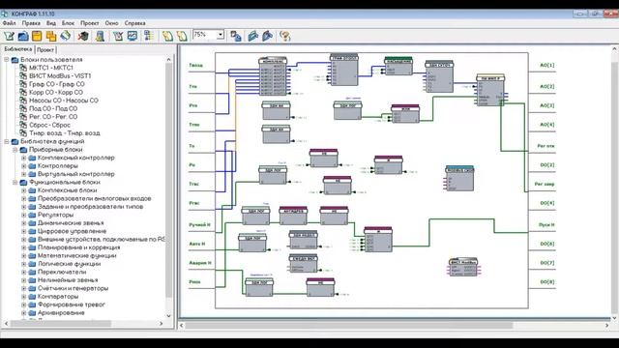Click the question mark help toolbar icon

pos(284,36)
